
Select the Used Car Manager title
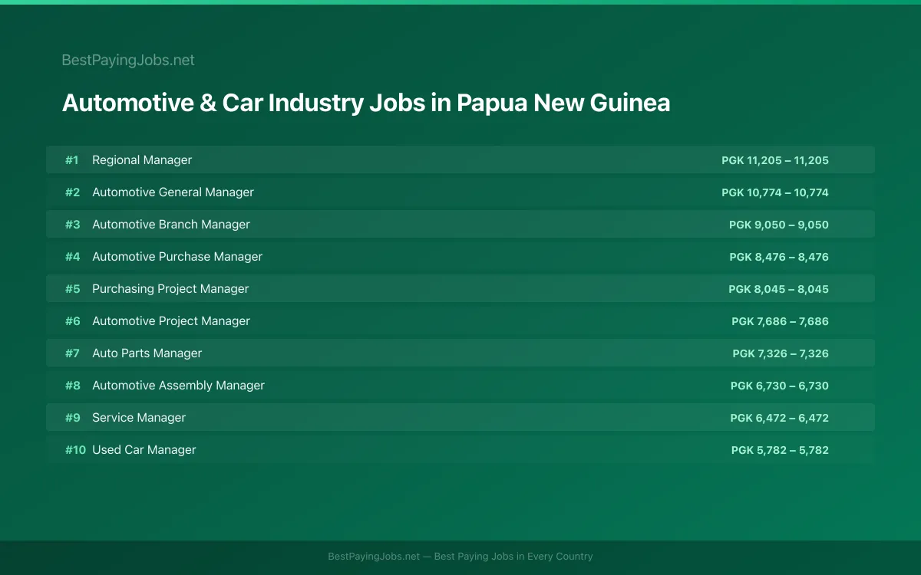pos(144,450)
